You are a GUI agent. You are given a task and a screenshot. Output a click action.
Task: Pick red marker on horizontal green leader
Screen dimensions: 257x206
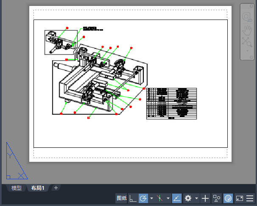(x=67, y=59)
